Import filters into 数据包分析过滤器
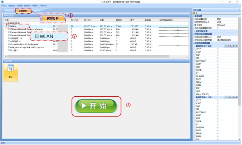This screenshot has height=145, width=242. coord(234,46)
